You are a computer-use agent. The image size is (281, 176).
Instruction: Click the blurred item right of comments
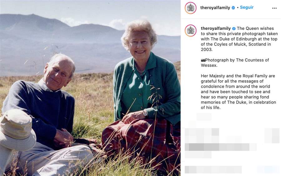[272, 135]
